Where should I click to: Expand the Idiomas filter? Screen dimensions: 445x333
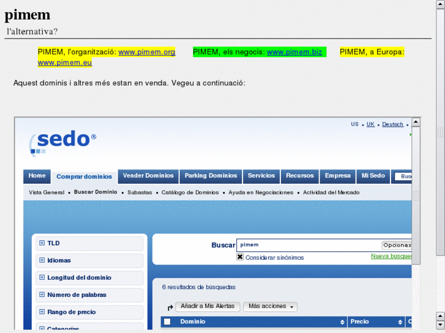point(89,260)
